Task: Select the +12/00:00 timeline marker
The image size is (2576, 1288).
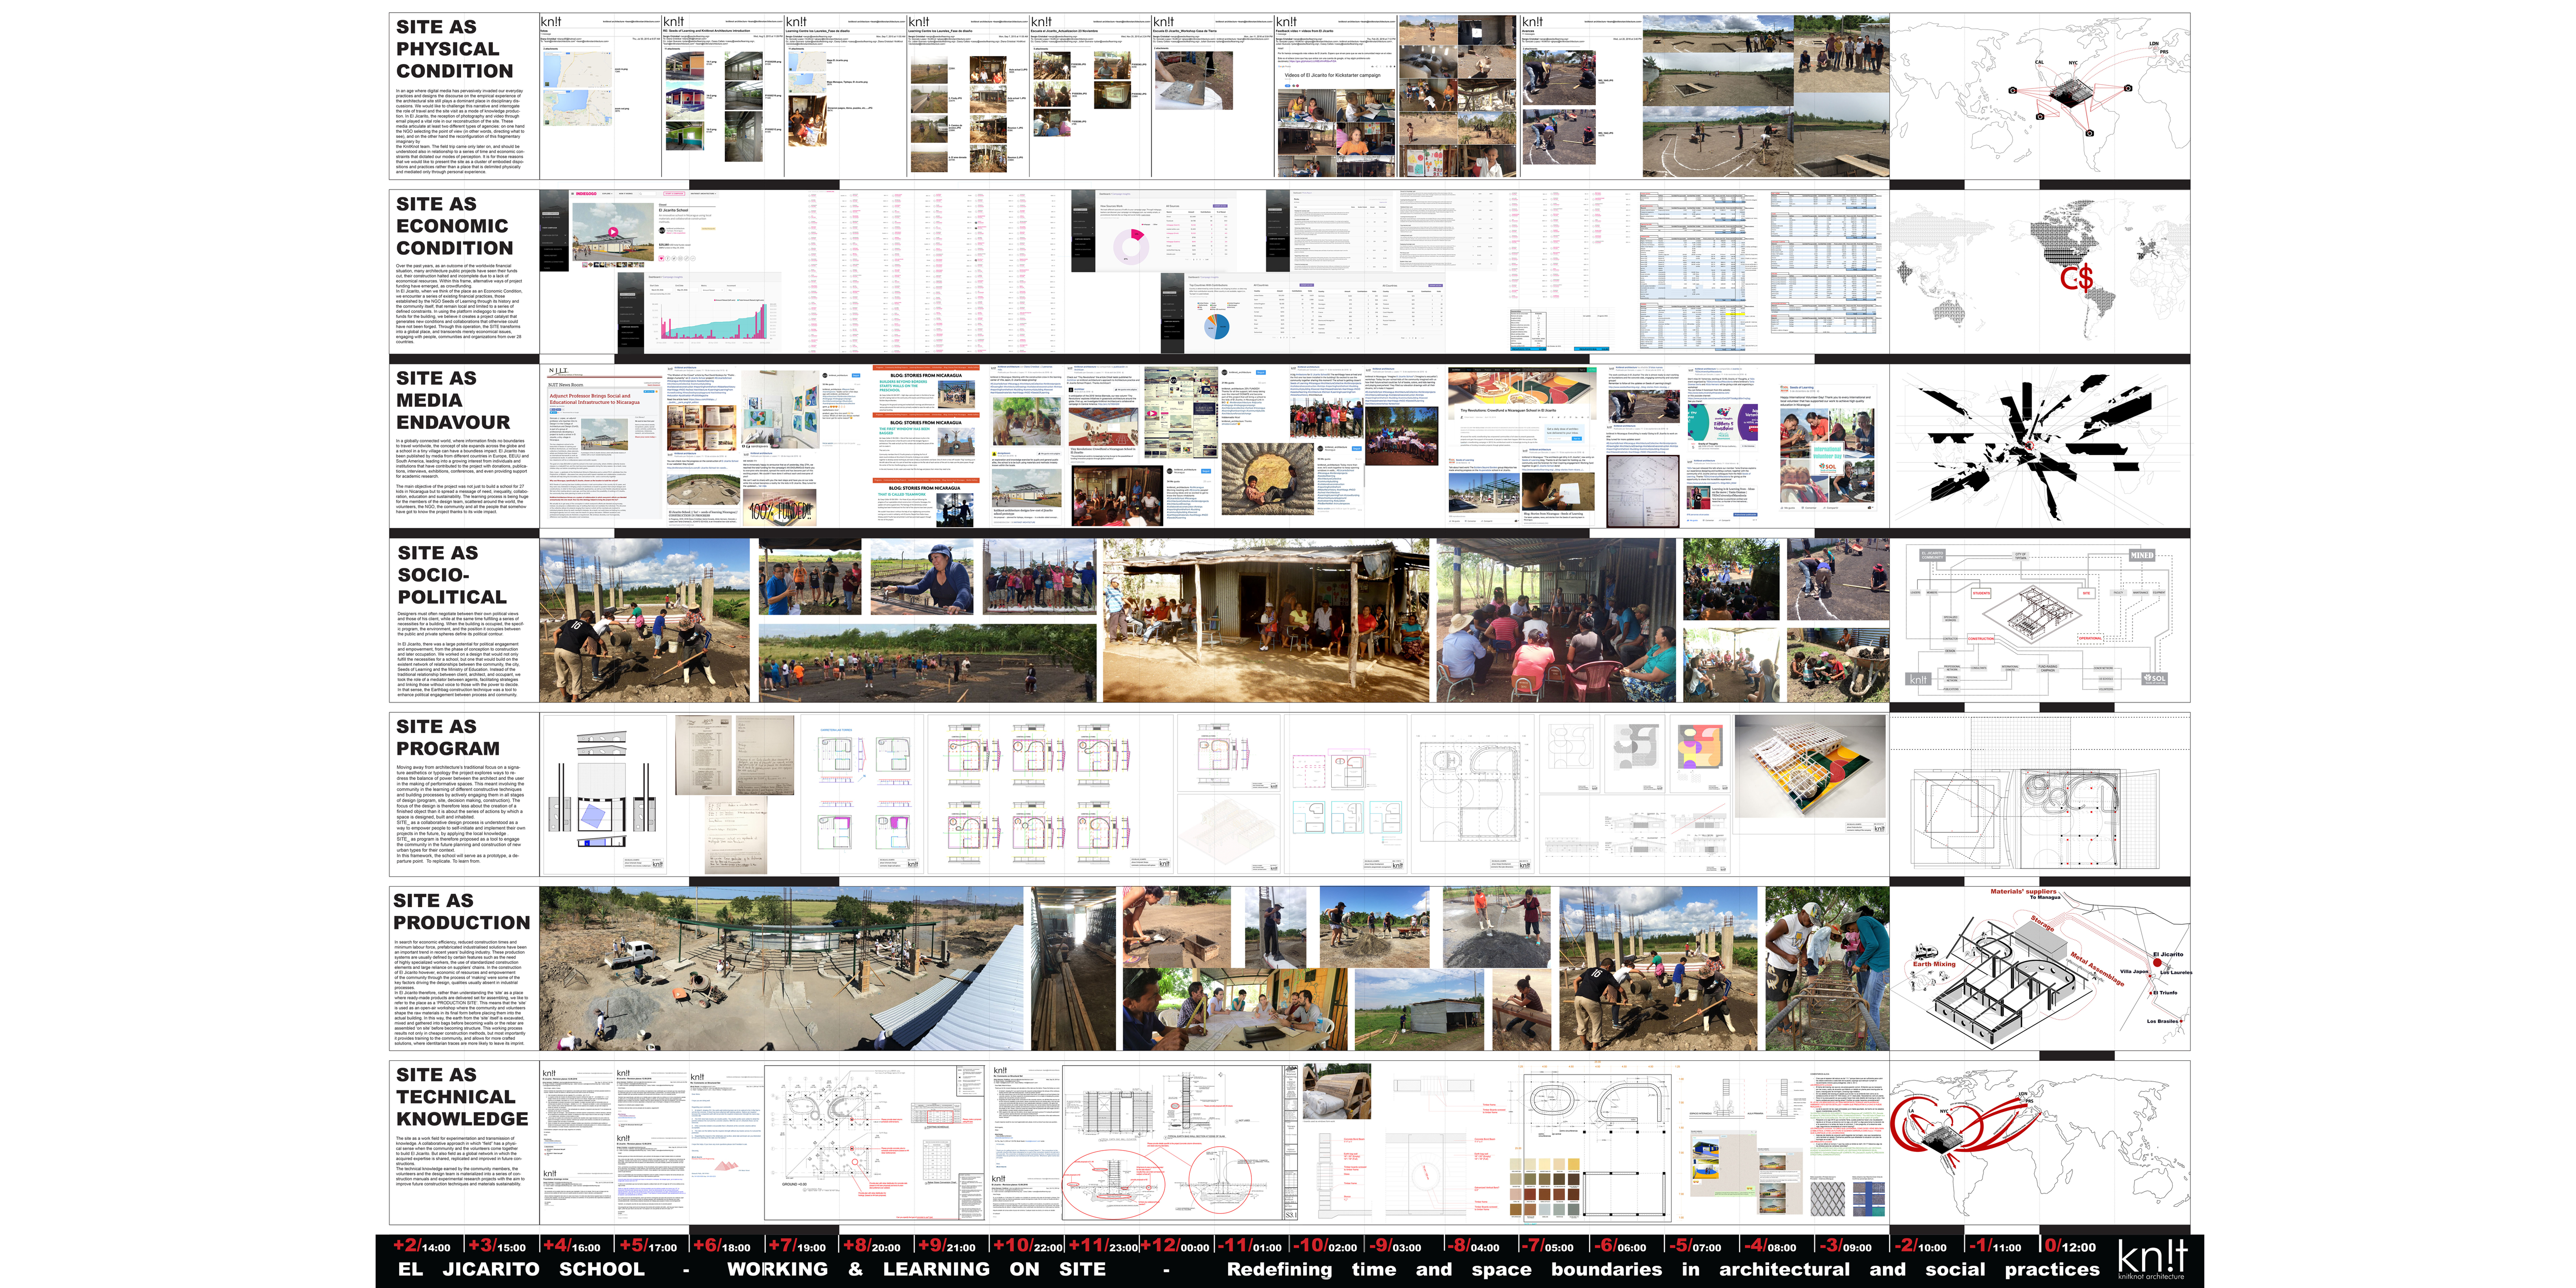Action: click(x=1174, y=1246)
